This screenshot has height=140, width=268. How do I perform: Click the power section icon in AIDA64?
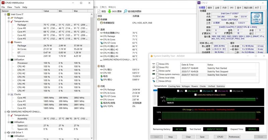[98, 86]
